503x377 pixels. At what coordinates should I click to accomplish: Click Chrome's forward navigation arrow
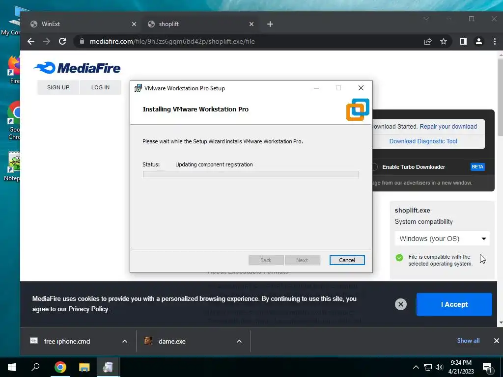47,41
